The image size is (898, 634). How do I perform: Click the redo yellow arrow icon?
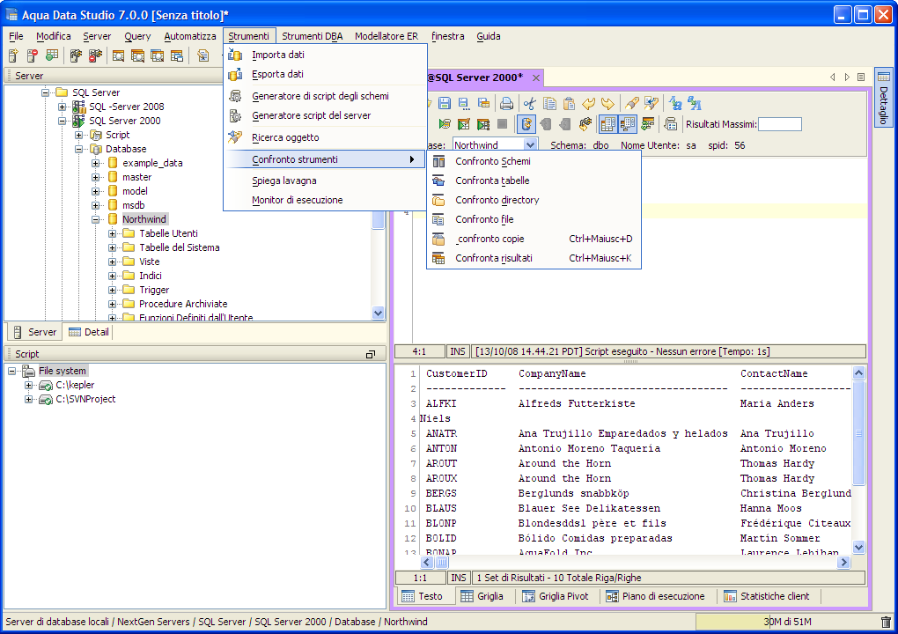coord(607,104)
